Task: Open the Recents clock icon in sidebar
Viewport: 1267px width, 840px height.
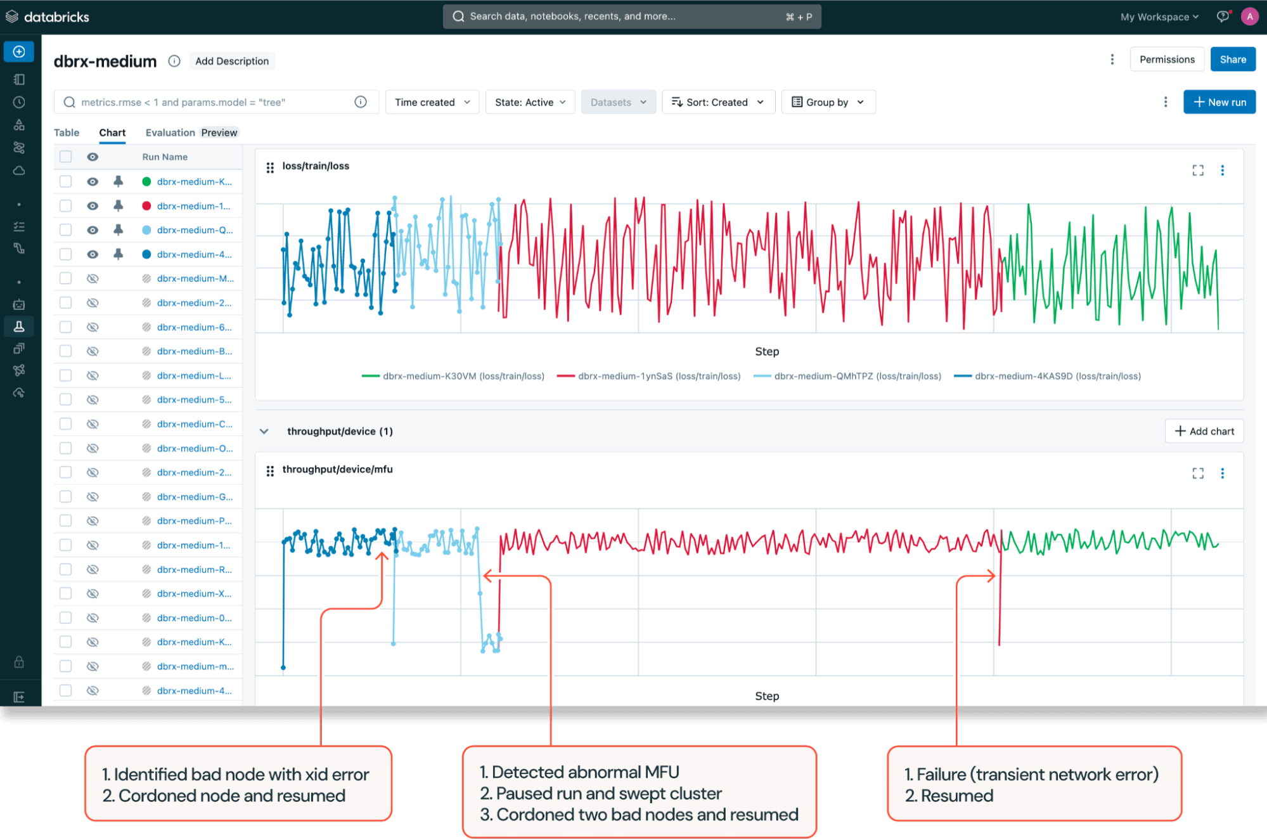Action: [19, 102]
